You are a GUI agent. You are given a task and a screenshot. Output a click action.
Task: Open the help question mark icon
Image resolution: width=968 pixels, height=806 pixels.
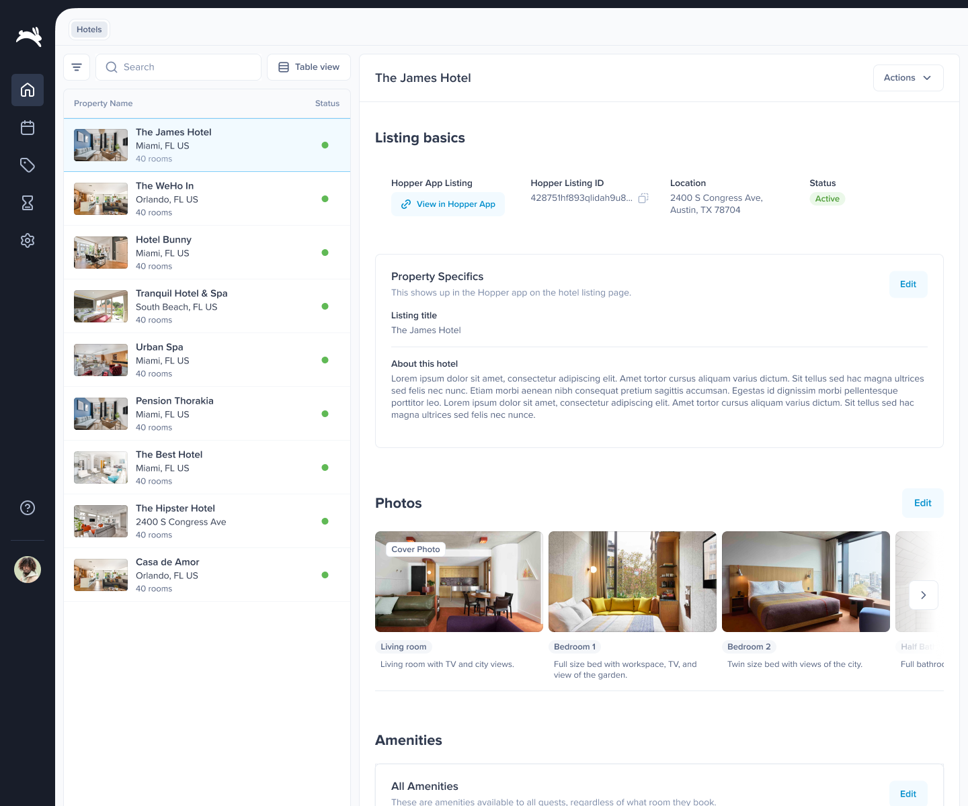pos(28,508)
